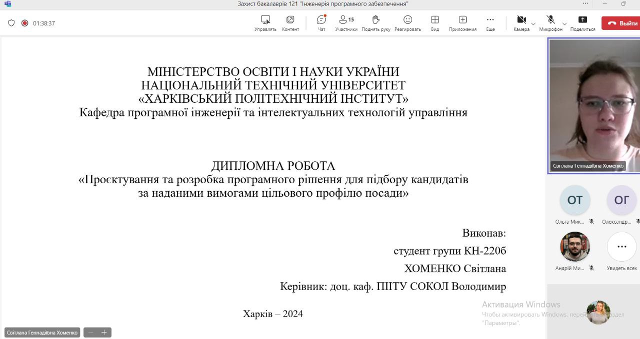
Task: Click the recording indicator icon
Action: tap(24, 23)
